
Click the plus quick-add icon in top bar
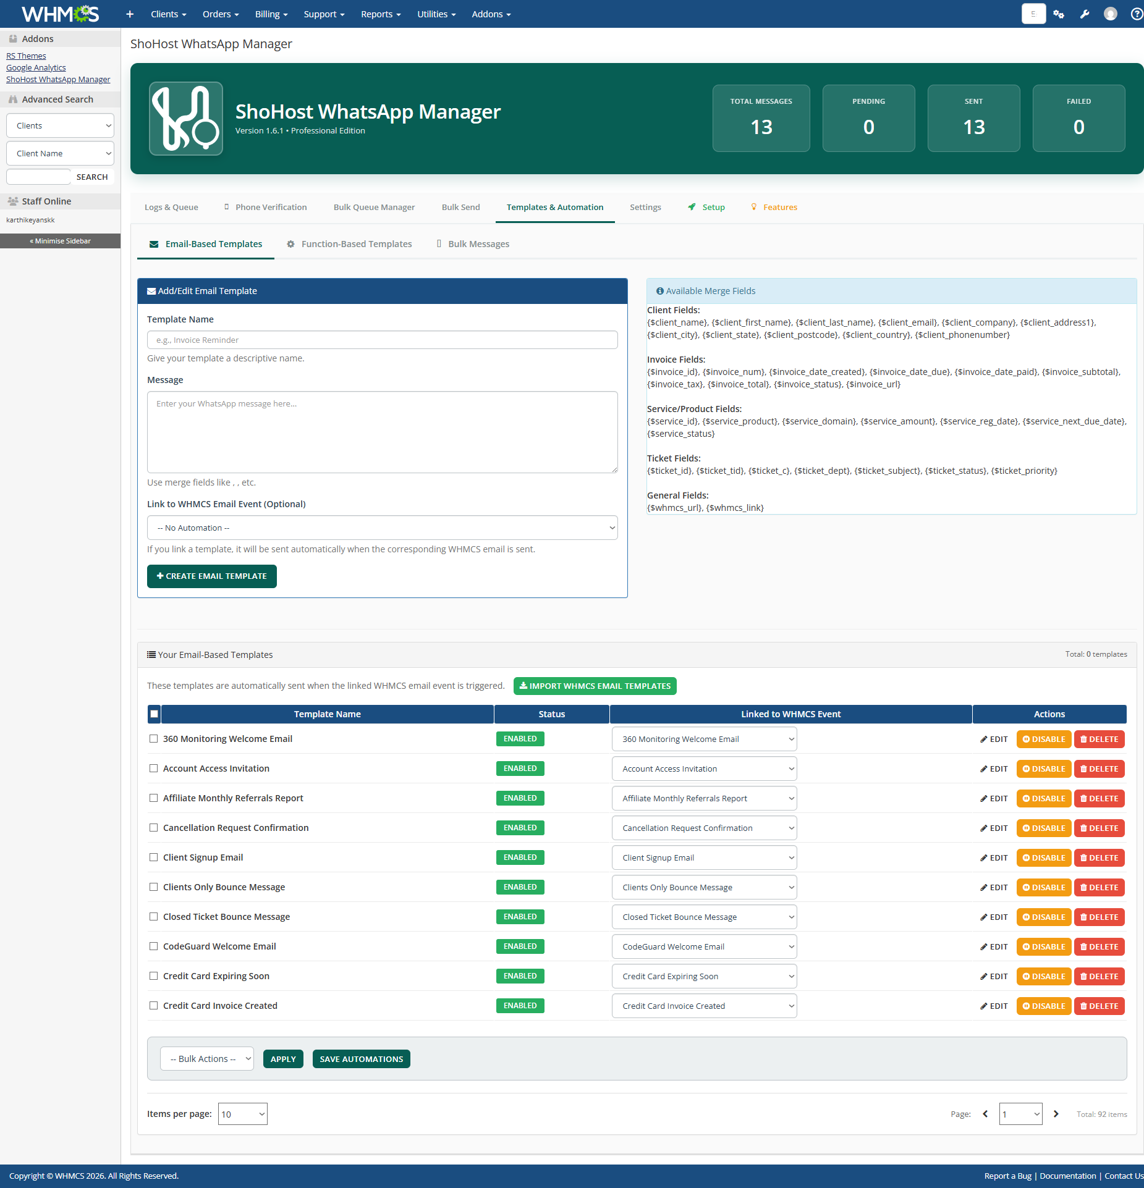pyautogui.click(x=130, y=14)
